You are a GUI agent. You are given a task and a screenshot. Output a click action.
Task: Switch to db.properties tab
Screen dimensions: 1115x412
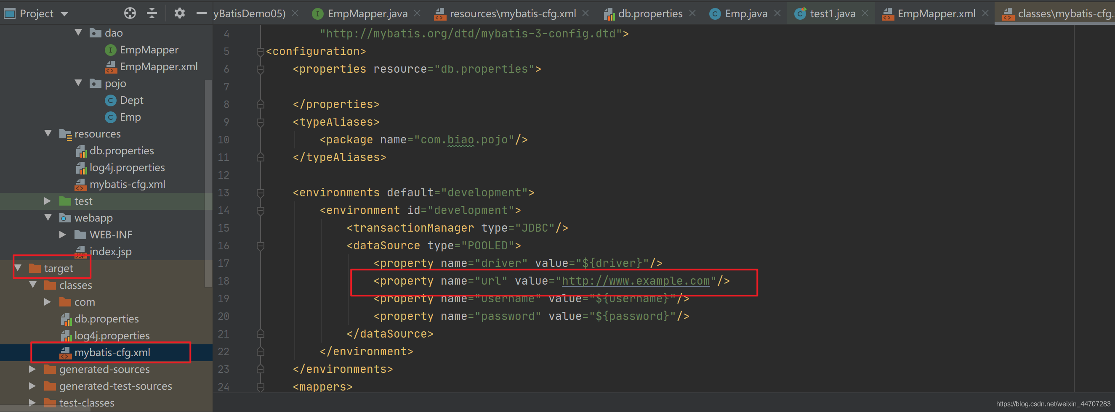[x=643, y=13]
